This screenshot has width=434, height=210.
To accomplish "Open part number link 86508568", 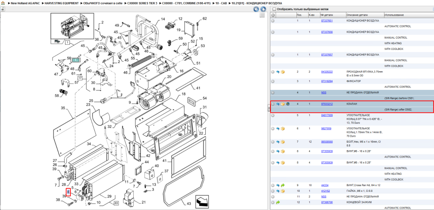I will point(327,142).
